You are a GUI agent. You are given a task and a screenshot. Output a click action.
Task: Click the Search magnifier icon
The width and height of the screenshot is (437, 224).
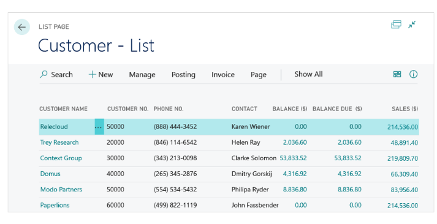coord(44,74)
